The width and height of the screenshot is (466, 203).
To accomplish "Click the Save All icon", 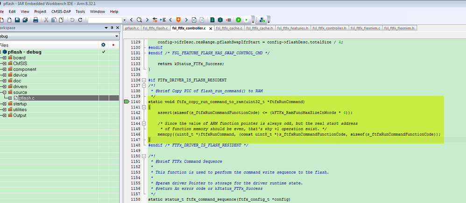I will 25,20.
